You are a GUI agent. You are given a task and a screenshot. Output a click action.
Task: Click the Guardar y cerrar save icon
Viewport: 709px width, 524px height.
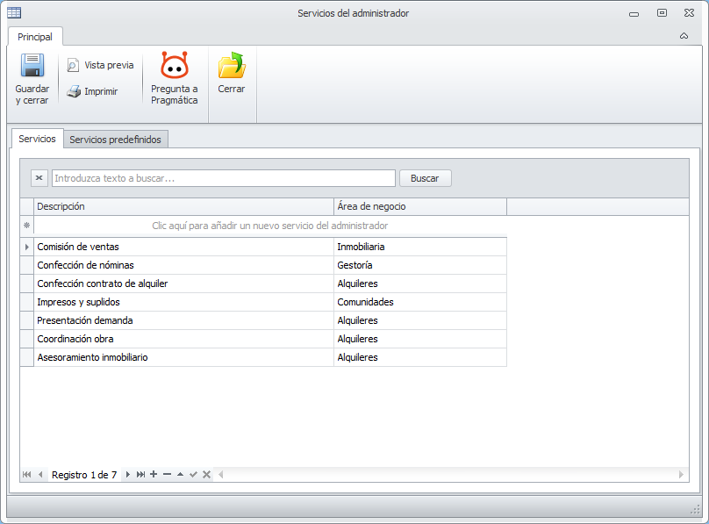(32, 66)
